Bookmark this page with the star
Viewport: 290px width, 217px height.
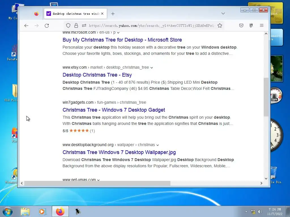[x=220, y=25]
